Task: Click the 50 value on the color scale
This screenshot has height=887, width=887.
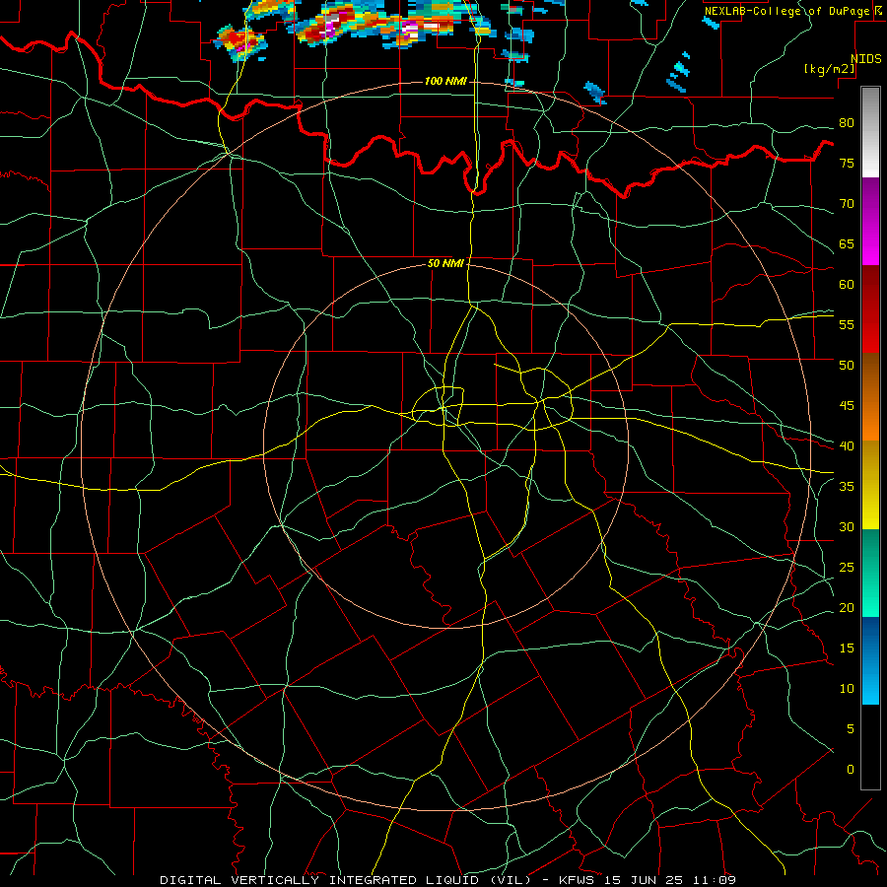Action: coord(847,365)
